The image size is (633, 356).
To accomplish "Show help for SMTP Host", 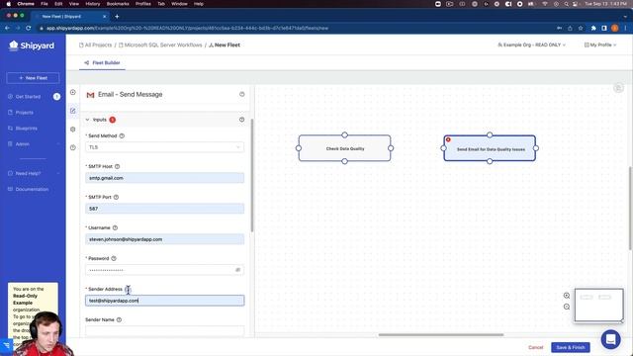I will 117,167.
